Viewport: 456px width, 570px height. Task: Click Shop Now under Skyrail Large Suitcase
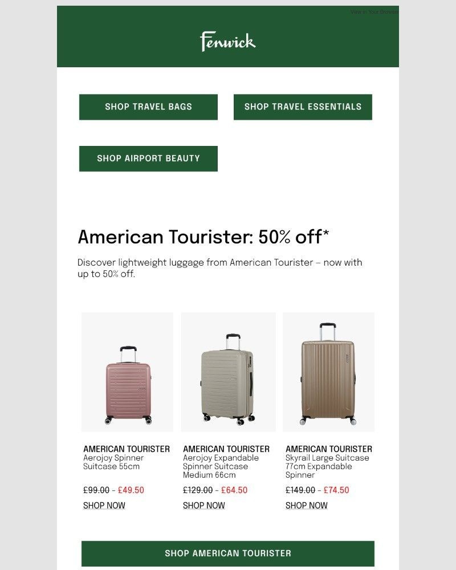(307, 505)
